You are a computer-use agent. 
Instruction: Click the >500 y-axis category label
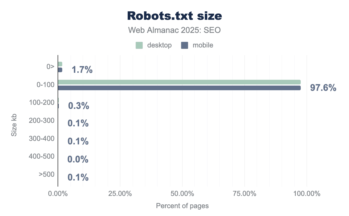point(47,174)
